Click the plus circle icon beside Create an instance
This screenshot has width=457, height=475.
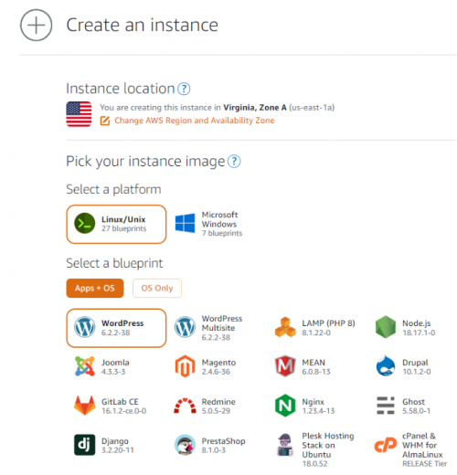pos(36,25)
